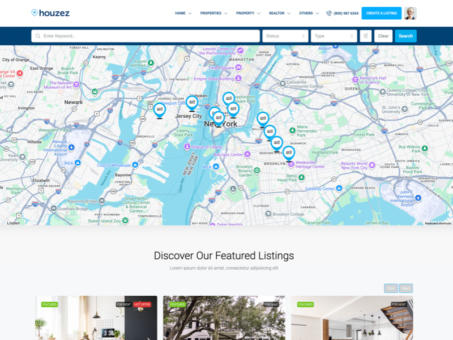453x340 pixels.
Task: Click the houzez logo
Action: tap(50, 13)
